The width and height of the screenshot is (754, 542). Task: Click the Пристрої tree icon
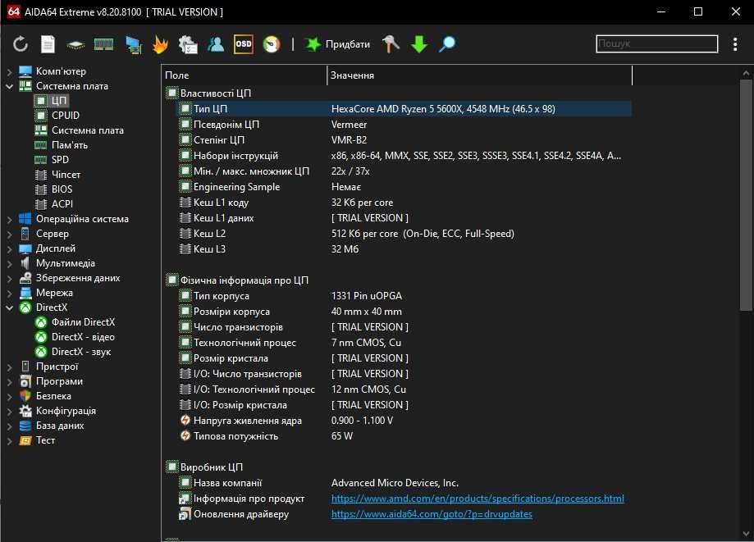click(x=25, y=367)
